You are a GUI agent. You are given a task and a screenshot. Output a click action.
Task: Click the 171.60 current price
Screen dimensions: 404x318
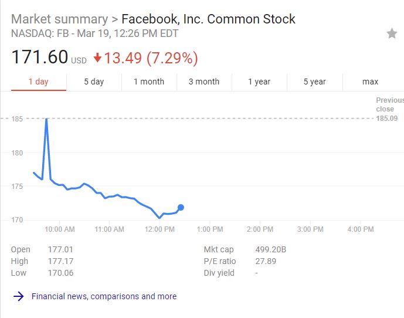pyautogui.click(x=40, y=57)
